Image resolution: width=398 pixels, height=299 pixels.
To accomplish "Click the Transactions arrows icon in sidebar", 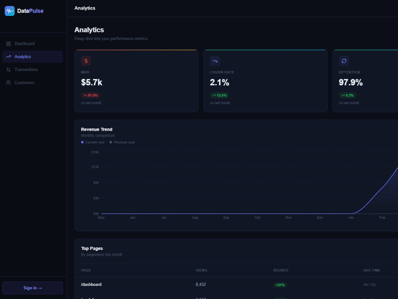I will pos(8,70).
